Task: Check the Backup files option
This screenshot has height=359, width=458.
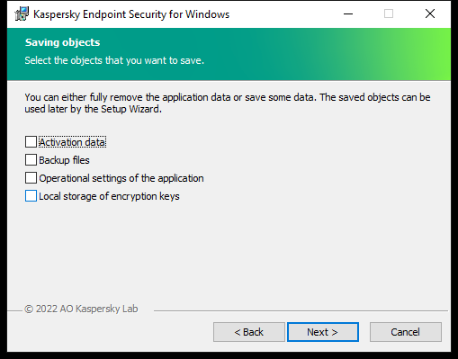Action: click(x=31, y=160)
